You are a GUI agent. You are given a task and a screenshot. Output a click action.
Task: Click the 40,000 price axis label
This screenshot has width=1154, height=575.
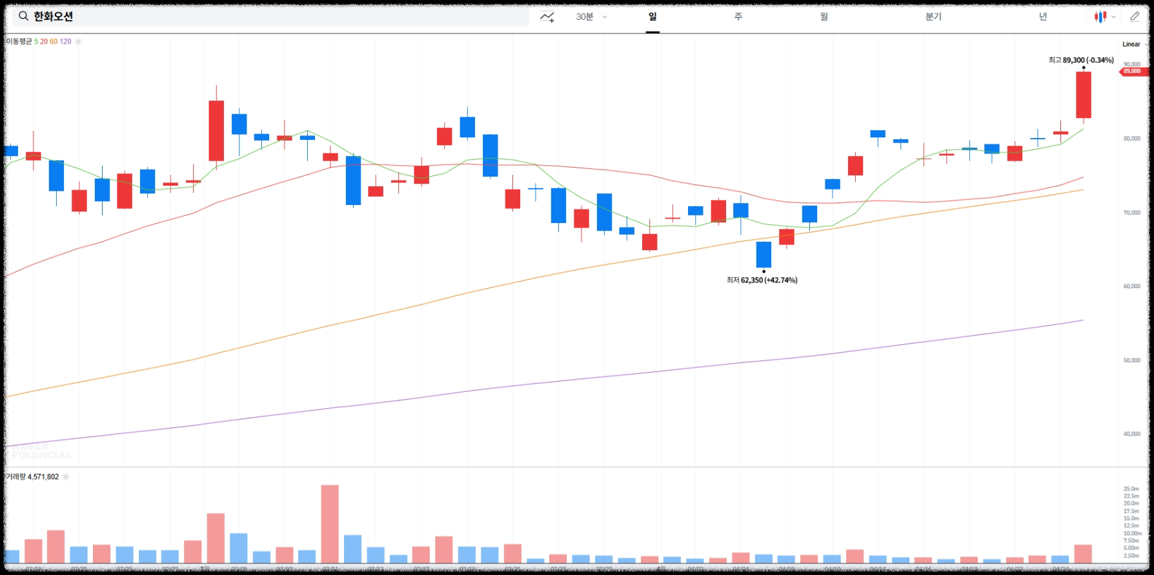(x=1132, y=434)
